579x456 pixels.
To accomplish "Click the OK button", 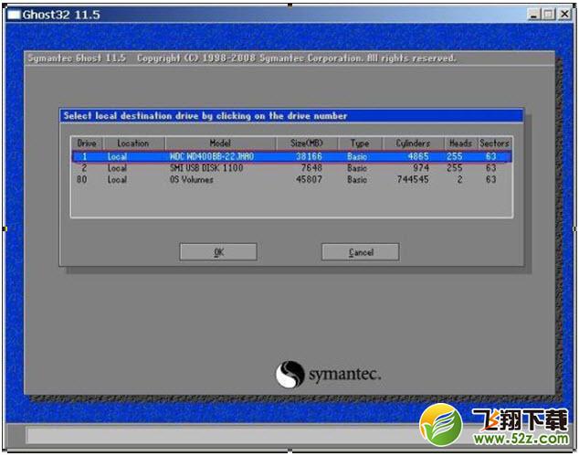I will click(x=218, y=252).
